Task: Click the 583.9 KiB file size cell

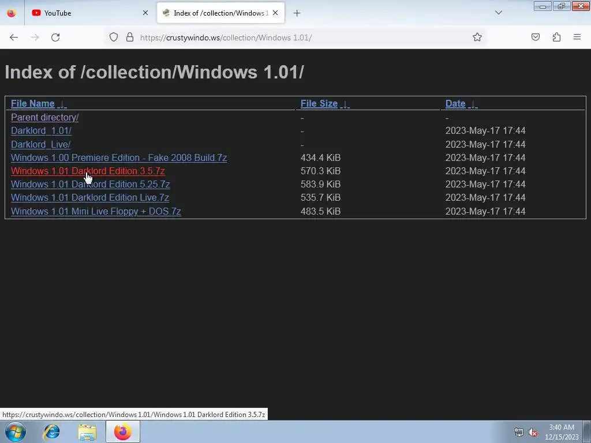Action: (320, 184)
